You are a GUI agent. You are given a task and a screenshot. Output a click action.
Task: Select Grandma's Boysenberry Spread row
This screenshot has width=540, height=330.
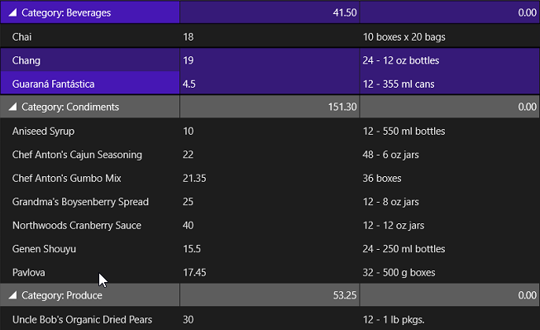point(270,202)
